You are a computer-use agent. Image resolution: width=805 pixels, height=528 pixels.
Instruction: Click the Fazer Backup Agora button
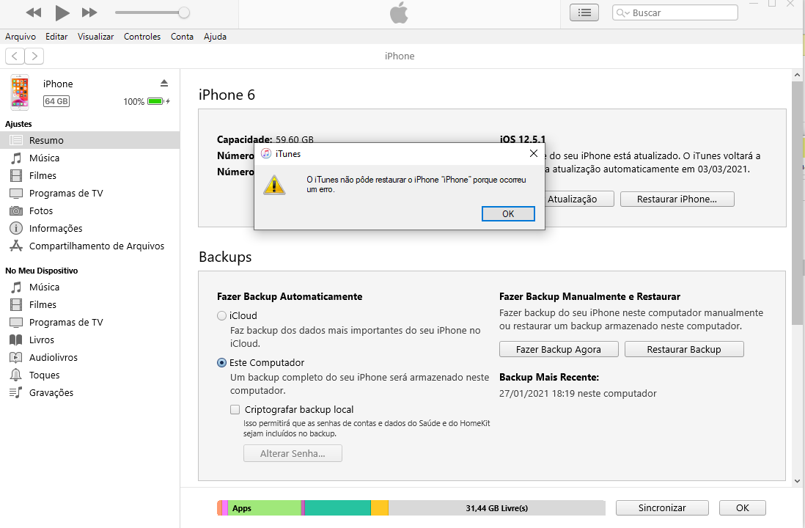click(559, 349)
